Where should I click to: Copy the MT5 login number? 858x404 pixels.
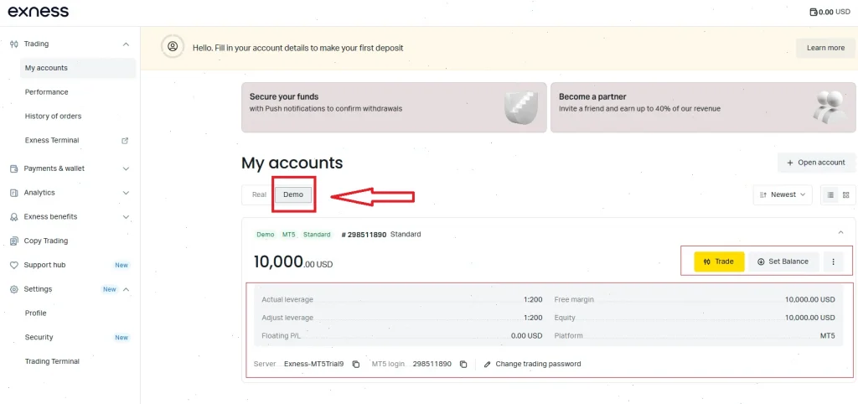[x=463, y=364]
